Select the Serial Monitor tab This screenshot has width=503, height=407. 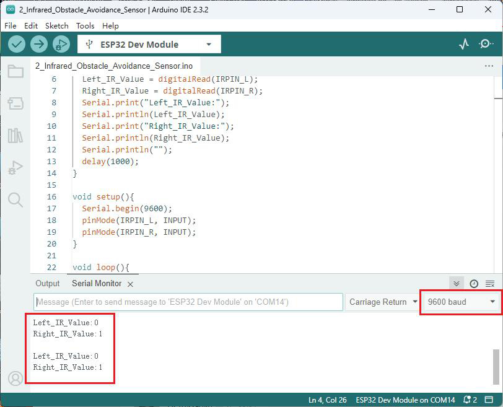[97, 284]
